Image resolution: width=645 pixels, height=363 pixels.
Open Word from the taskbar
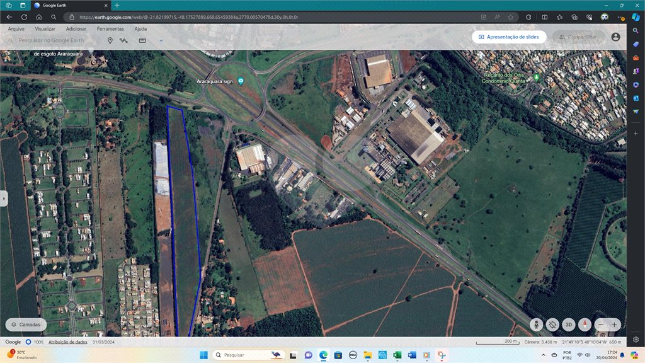coord(412,355)
